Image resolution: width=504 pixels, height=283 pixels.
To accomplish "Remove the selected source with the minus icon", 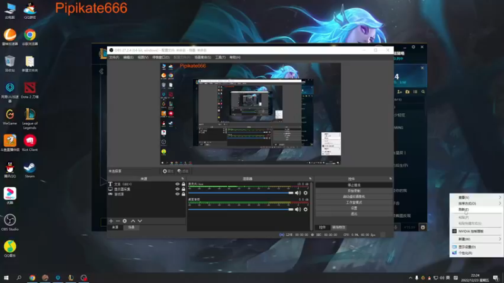I will tap(118, 221).
